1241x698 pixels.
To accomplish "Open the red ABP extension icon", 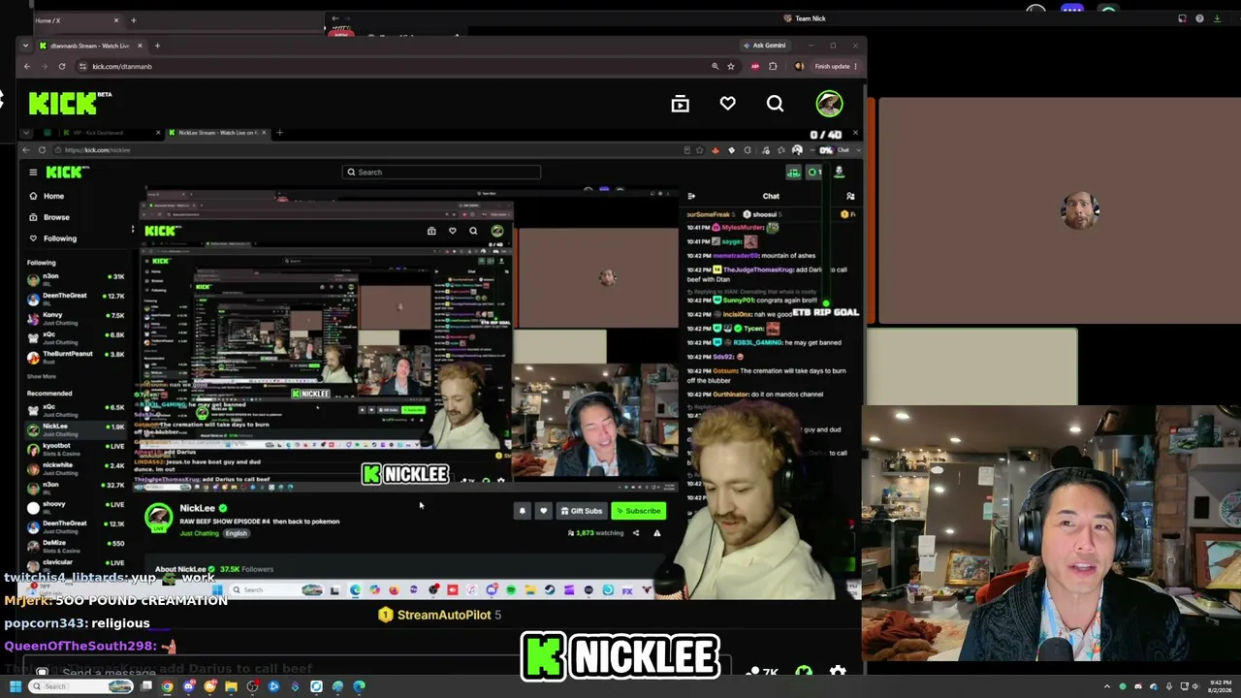I will (x=755, y=66).
